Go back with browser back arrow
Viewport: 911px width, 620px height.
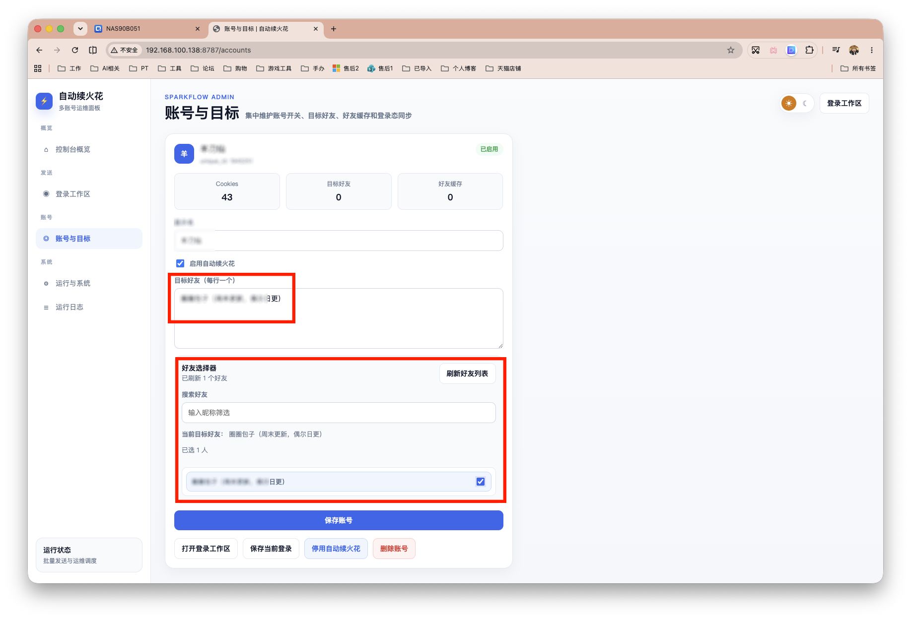[39, 50]
